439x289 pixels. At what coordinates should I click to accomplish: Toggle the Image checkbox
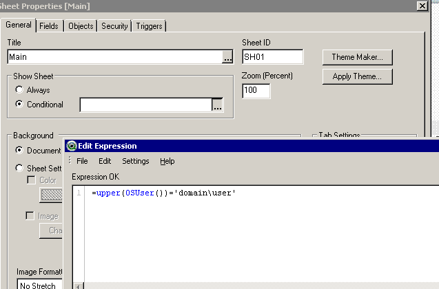[x=30, y=215]
